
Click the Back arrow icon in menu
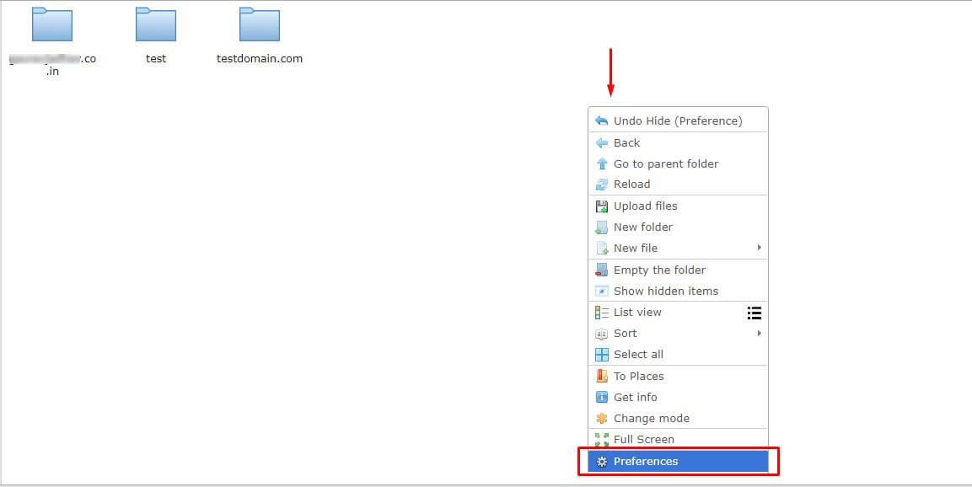[x=601, y=143]
